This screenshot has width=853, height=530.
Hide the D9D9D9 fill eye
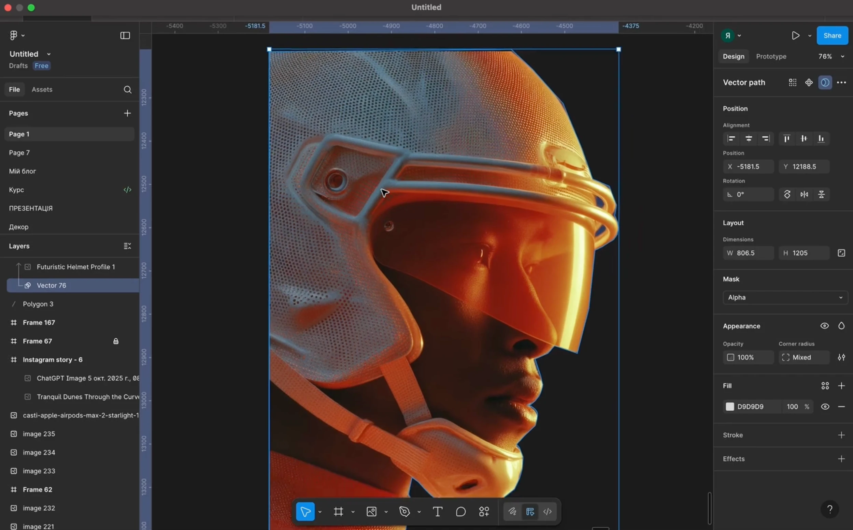(x=825, y=407)
